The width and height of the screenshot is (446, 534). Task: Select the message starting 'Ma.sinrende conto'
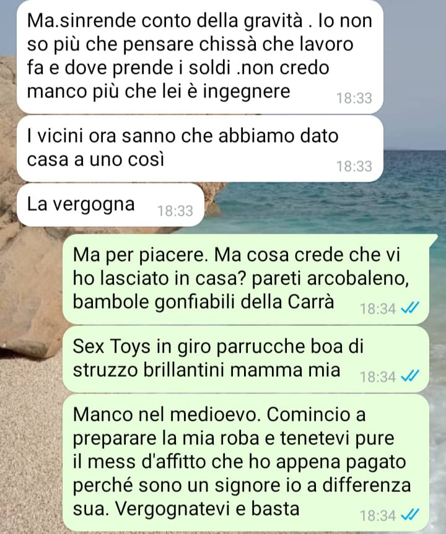200,56
